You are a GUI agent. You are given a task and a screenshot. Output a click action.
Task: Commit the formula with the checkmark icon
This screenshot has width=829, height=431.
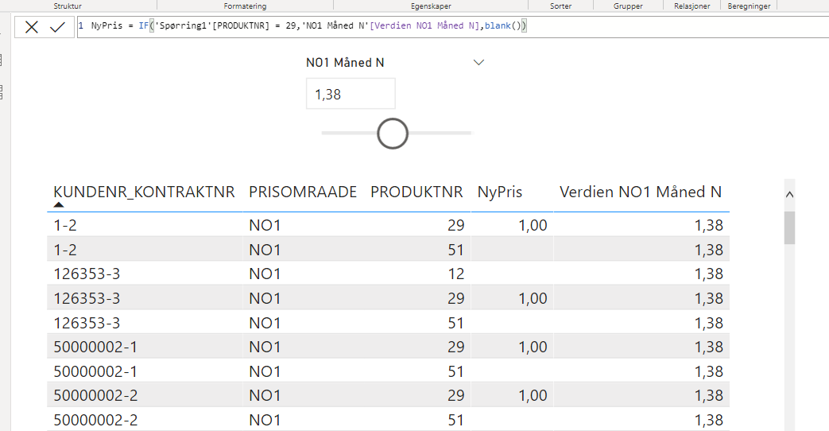click(x=57, y=27)
